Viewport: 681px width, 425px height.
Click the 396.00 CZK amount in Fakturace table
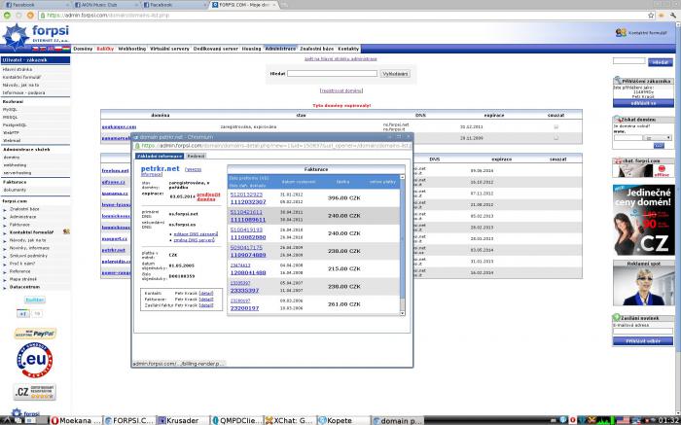click(x=344, y=198)
